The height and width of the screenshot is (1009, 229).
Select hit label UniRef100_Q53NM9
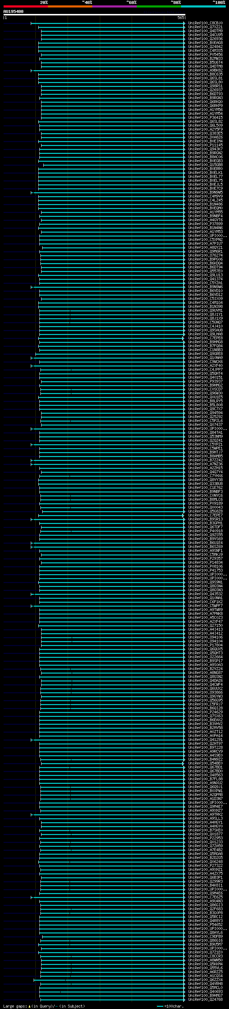point(205,437)
